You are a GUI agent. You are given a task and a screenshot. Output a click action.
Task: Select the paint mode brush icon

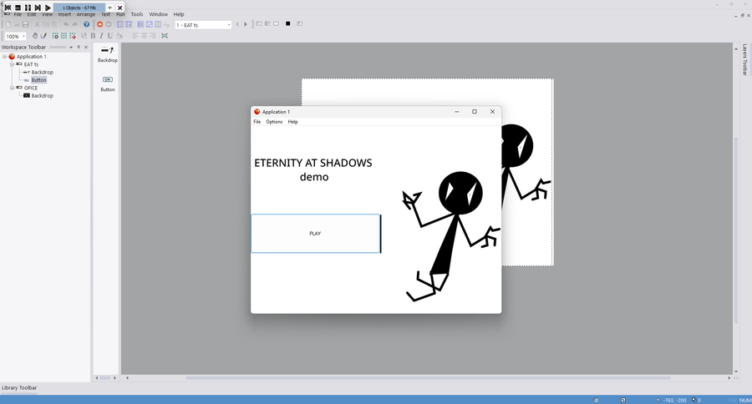click(43, 36)
